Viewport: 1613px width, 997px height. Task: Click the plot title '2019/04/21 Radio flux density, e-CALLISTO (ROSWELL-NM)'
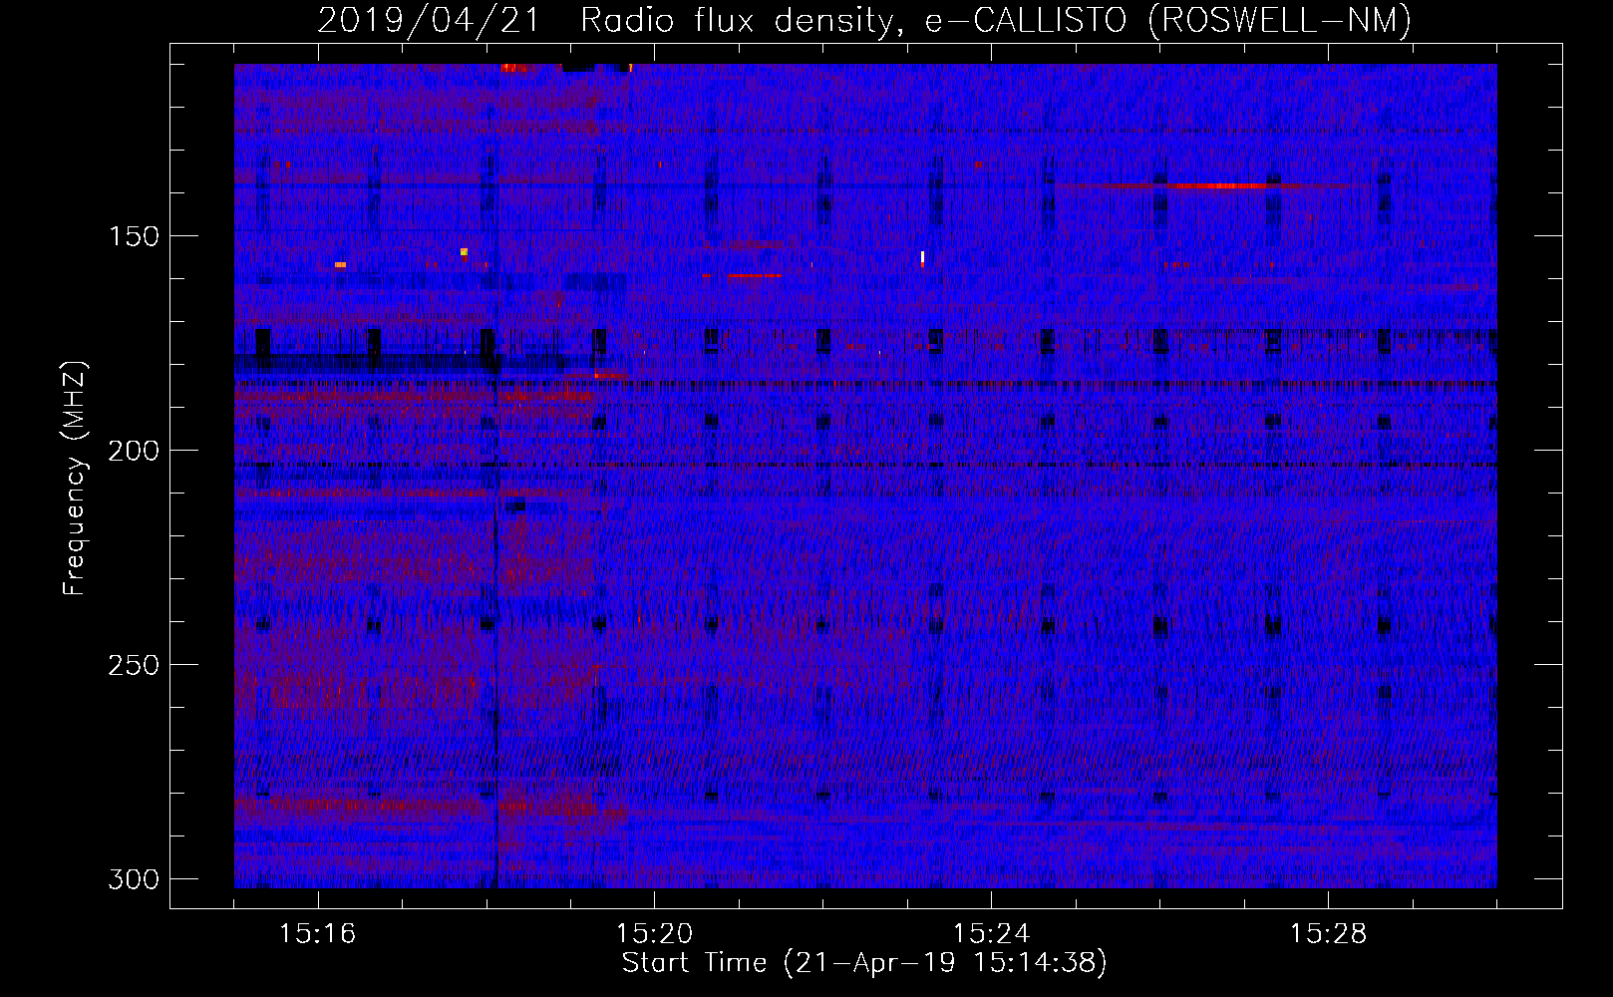pos(864,20)
